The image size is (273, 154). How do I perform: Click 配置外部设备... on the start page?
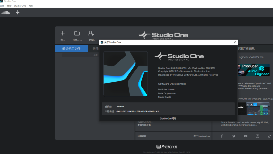145,125
